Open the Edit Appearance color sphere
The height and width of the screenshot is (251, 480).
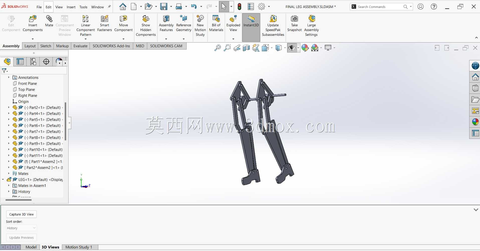(305, 48)
